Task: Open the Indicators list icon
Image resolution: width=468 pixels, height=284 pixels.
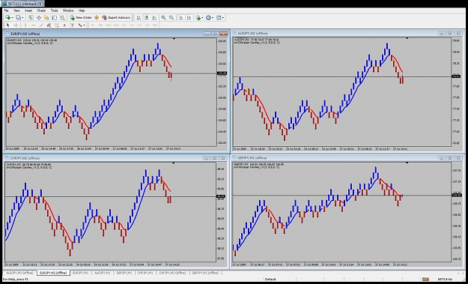Action: (x=198, y=18)
